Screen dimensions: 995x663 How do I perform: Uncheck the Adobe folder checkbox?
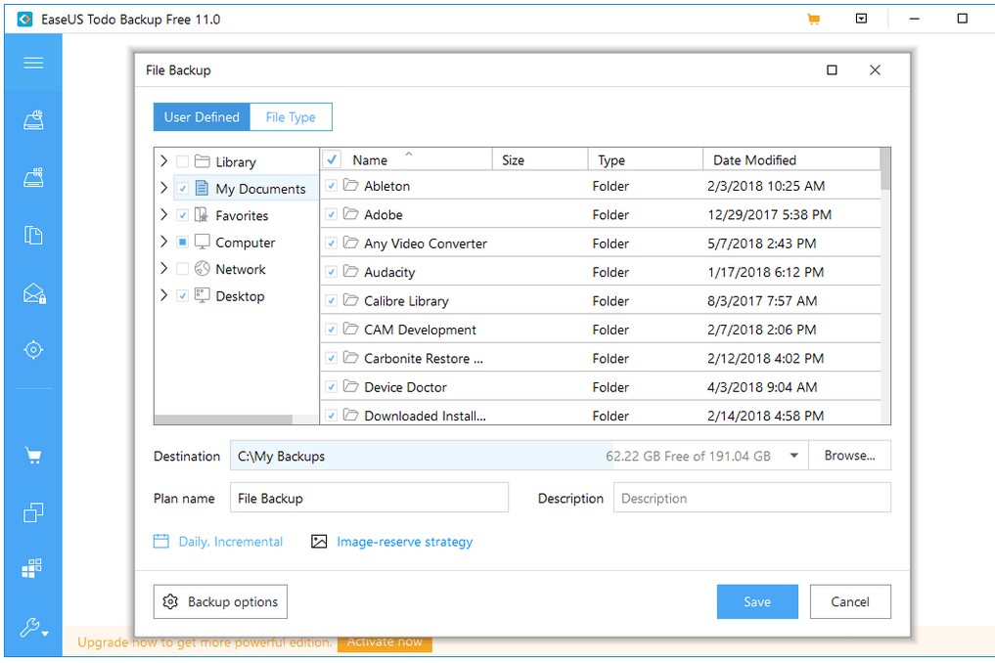coord(331,214)
